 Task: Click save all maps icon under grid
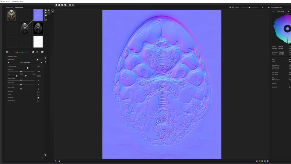point(42,52)
